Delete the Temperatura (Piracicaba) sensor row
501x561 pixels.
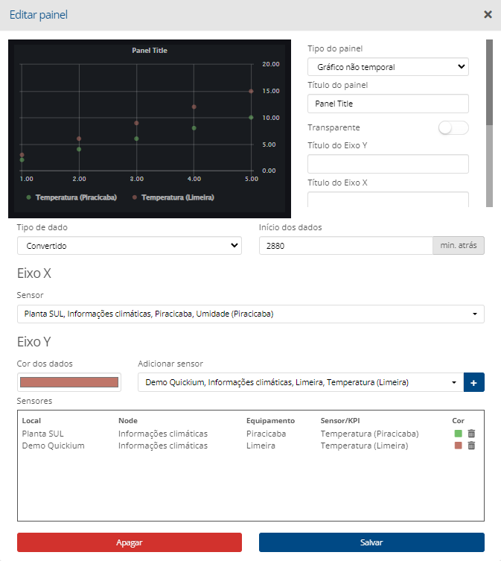tap(471, 434)
